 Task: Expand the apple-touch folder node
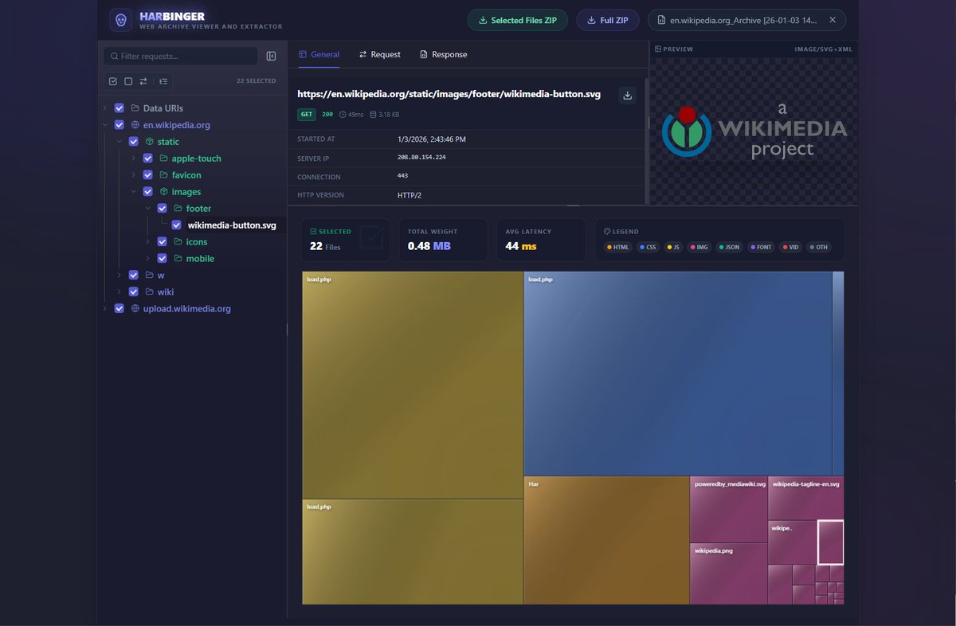(x=133, y=158)
